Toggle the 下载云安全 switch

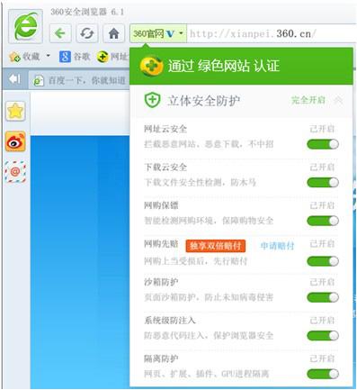323,183
